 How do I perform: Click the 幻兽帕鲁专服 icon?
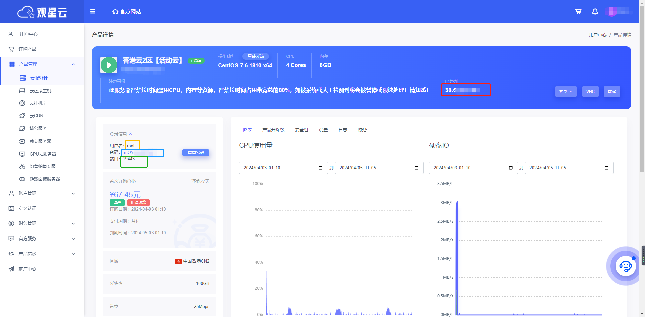click(22, 166)
